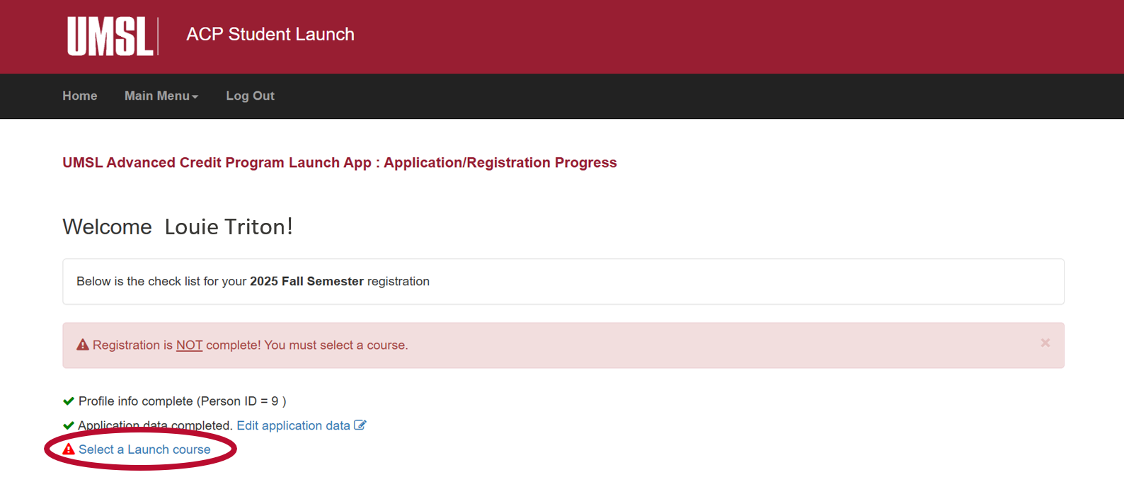Screen dimensions: 1124x482
Task: Open Select a Launch course link
Action: pyautogui.click(x=144, y=449)
